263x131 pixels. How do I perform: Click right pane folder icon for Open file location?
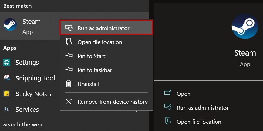168,121
